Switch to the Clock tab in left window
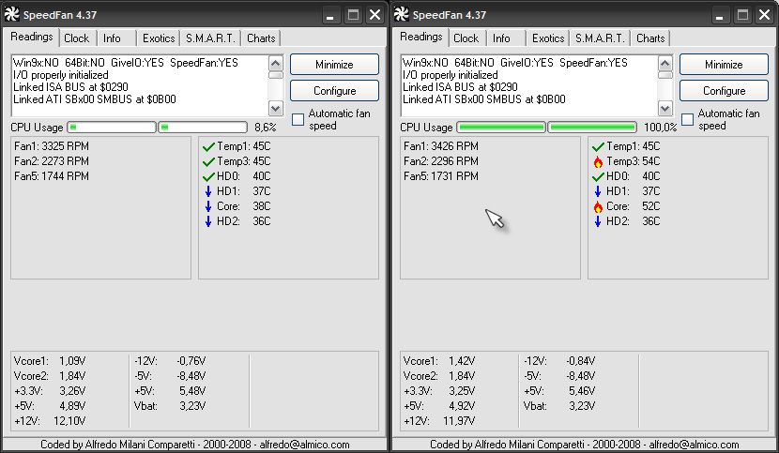Viewport: 779px width, 453px height. 76,38
